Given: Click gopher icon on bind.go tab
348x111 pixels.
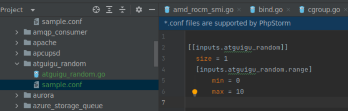Looking at the screenshot, I should [252, 10].
